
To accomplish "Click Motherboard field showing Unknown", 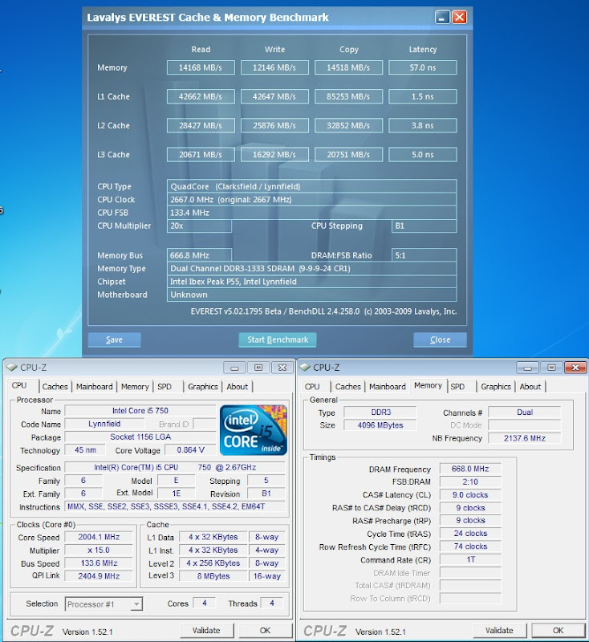I will (x=311, y=295).
